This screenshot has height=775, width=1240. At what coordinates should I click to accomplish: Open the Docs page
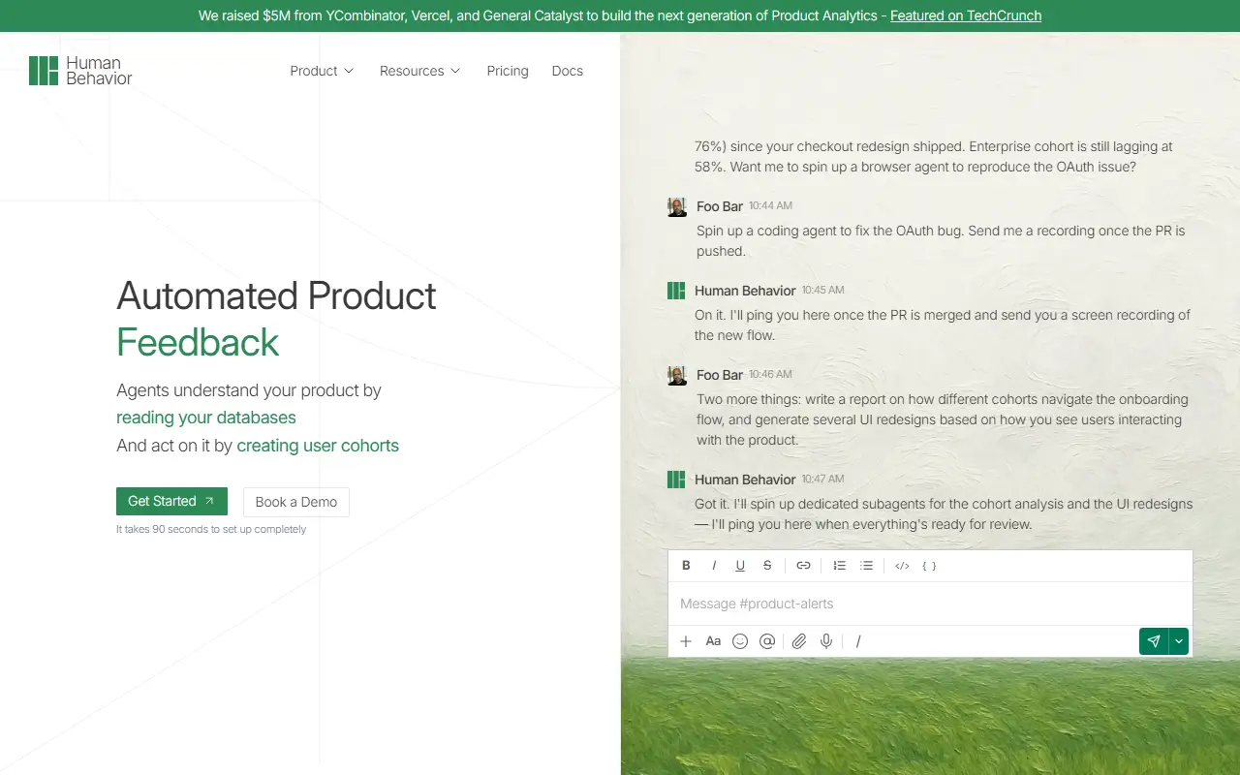568,71
